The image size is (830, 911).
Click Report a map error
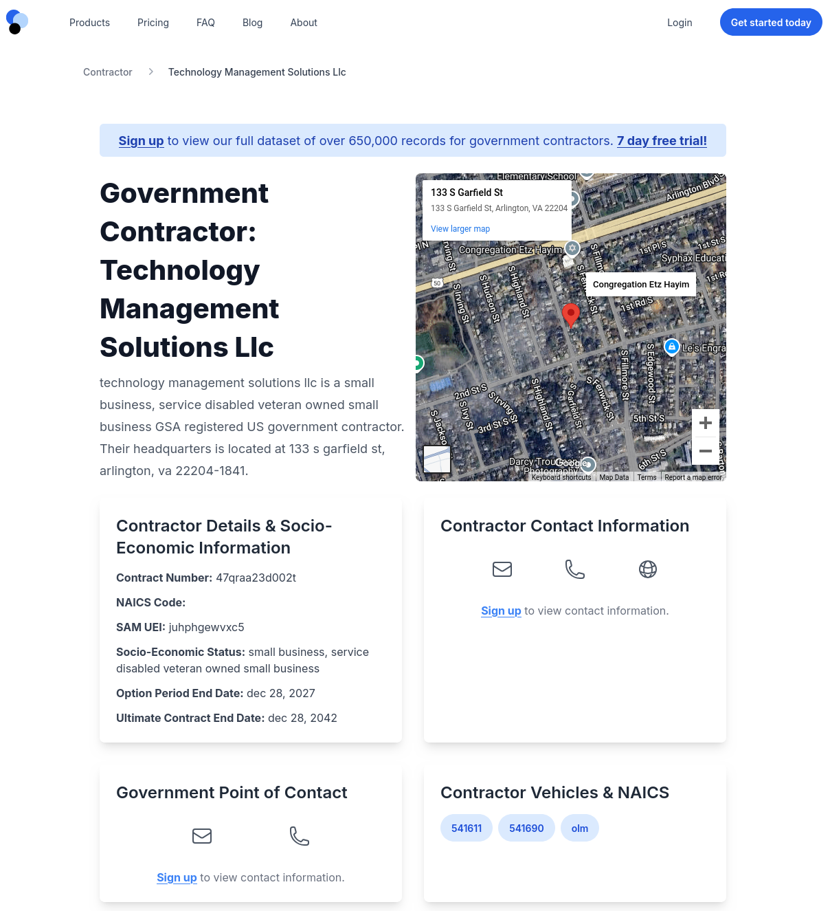tap(693, 477)
